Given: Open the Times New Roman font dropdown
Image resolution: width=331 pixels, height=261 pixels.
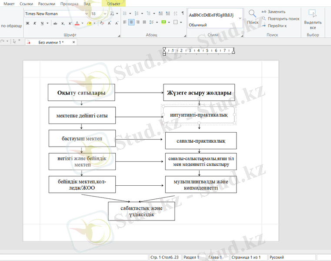Looking at the screenshot, I should (87, 14).
